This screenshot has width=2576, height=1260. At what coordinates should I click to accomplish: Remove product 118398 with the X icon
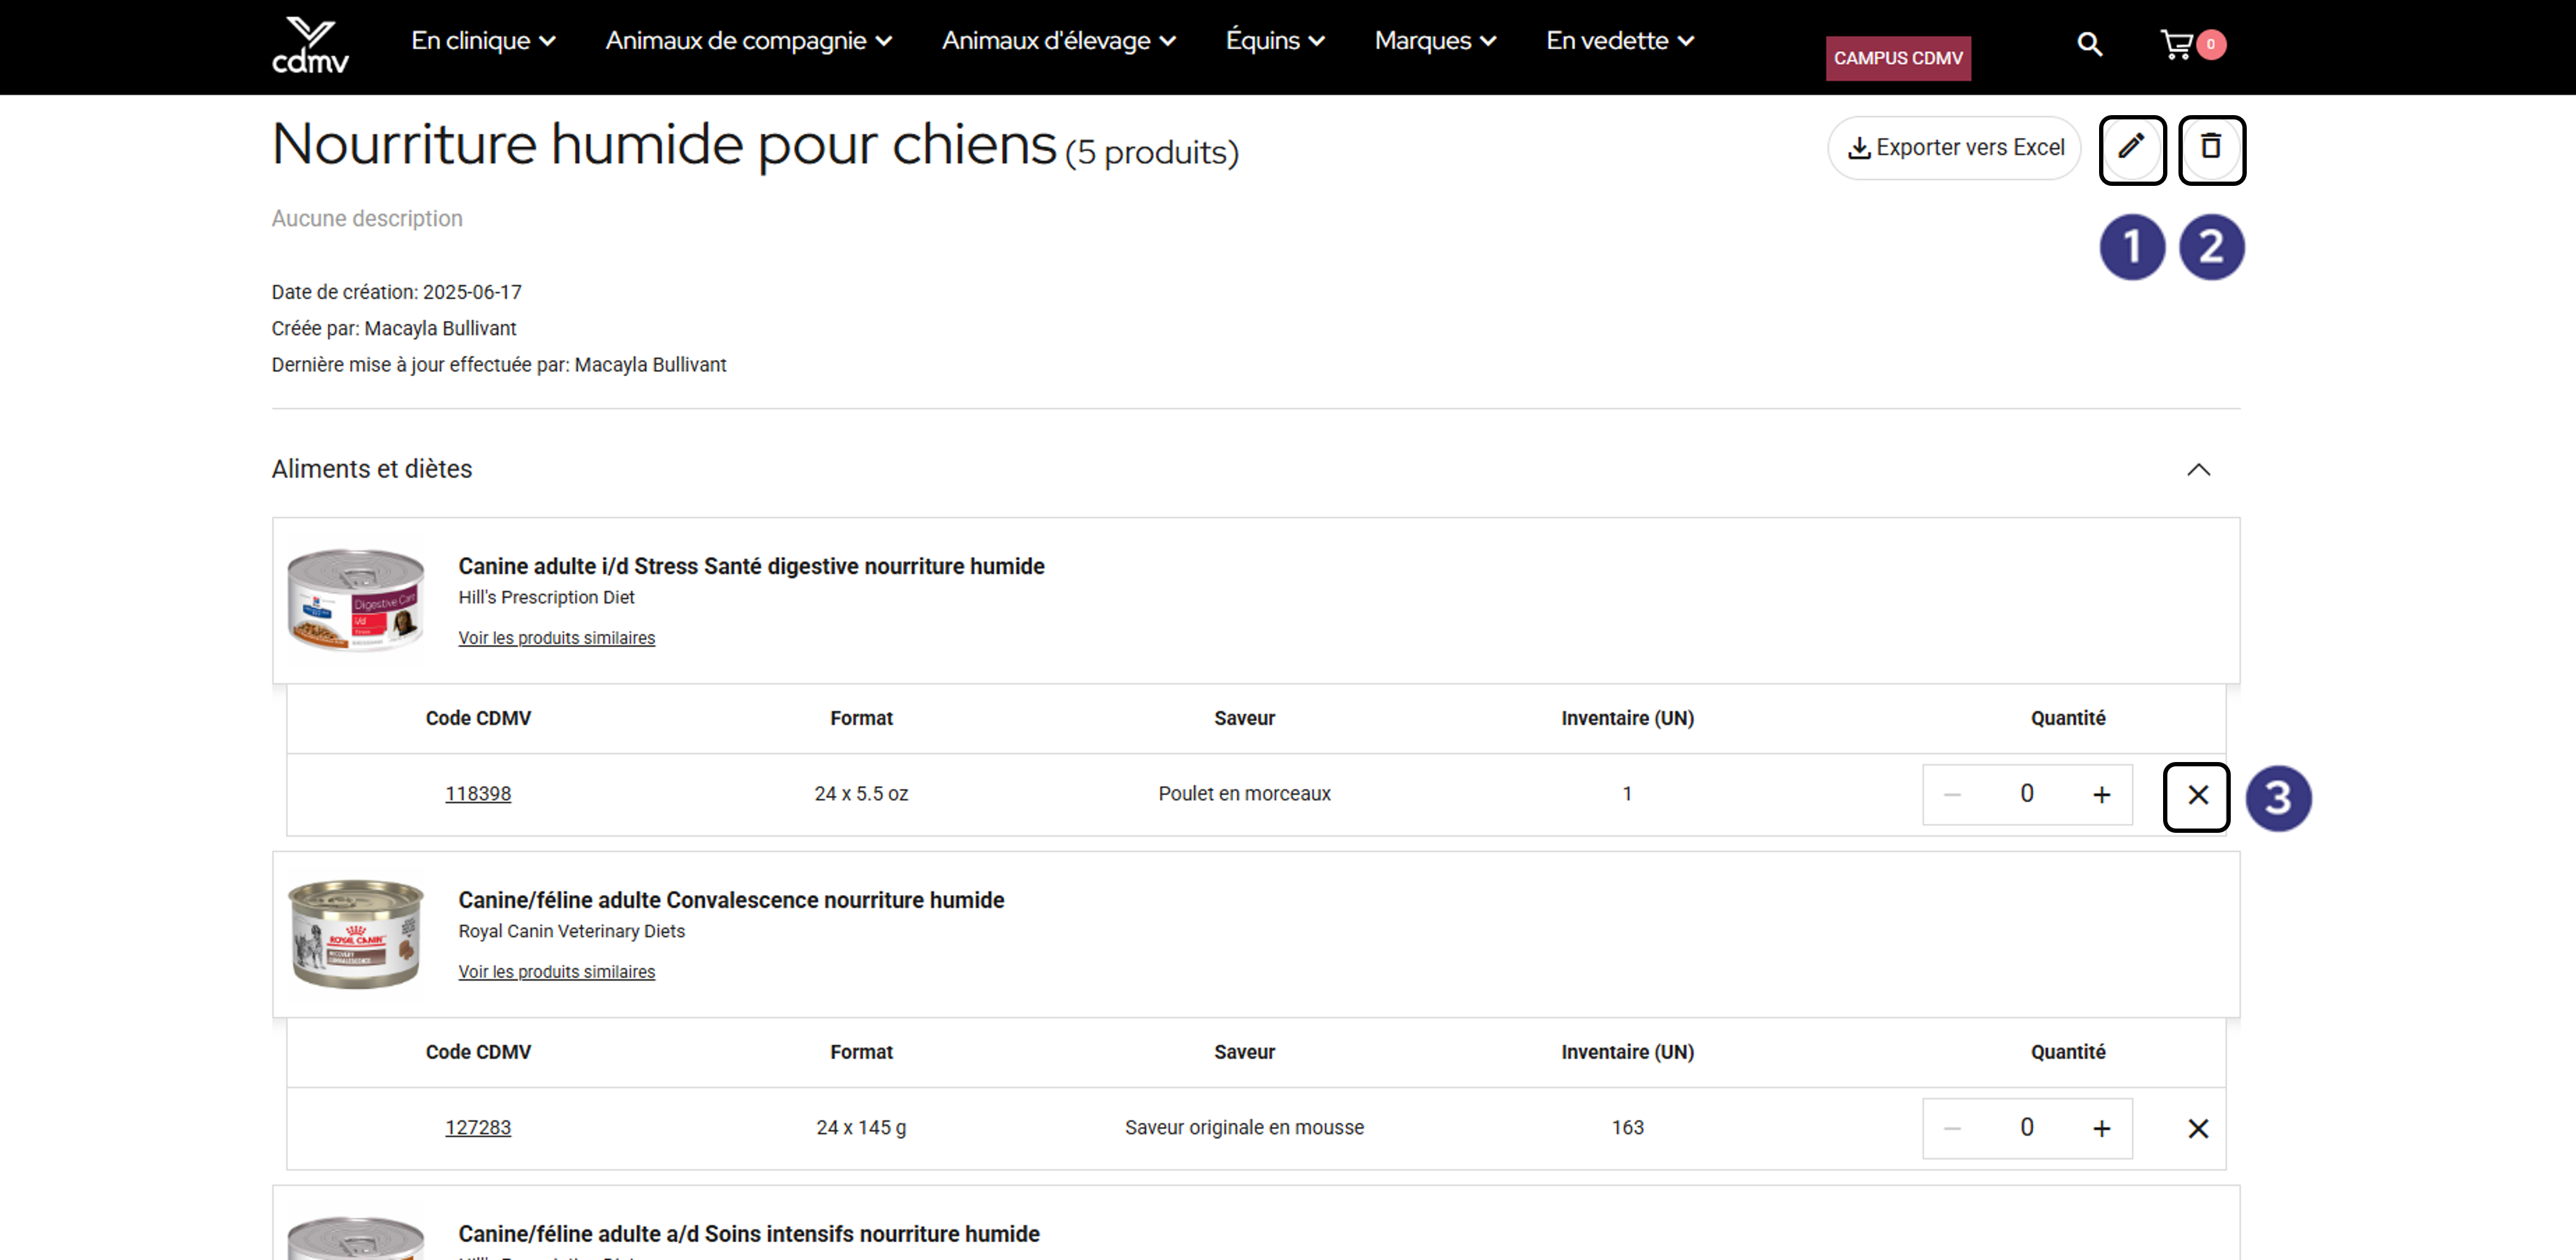click(2197, 795)
